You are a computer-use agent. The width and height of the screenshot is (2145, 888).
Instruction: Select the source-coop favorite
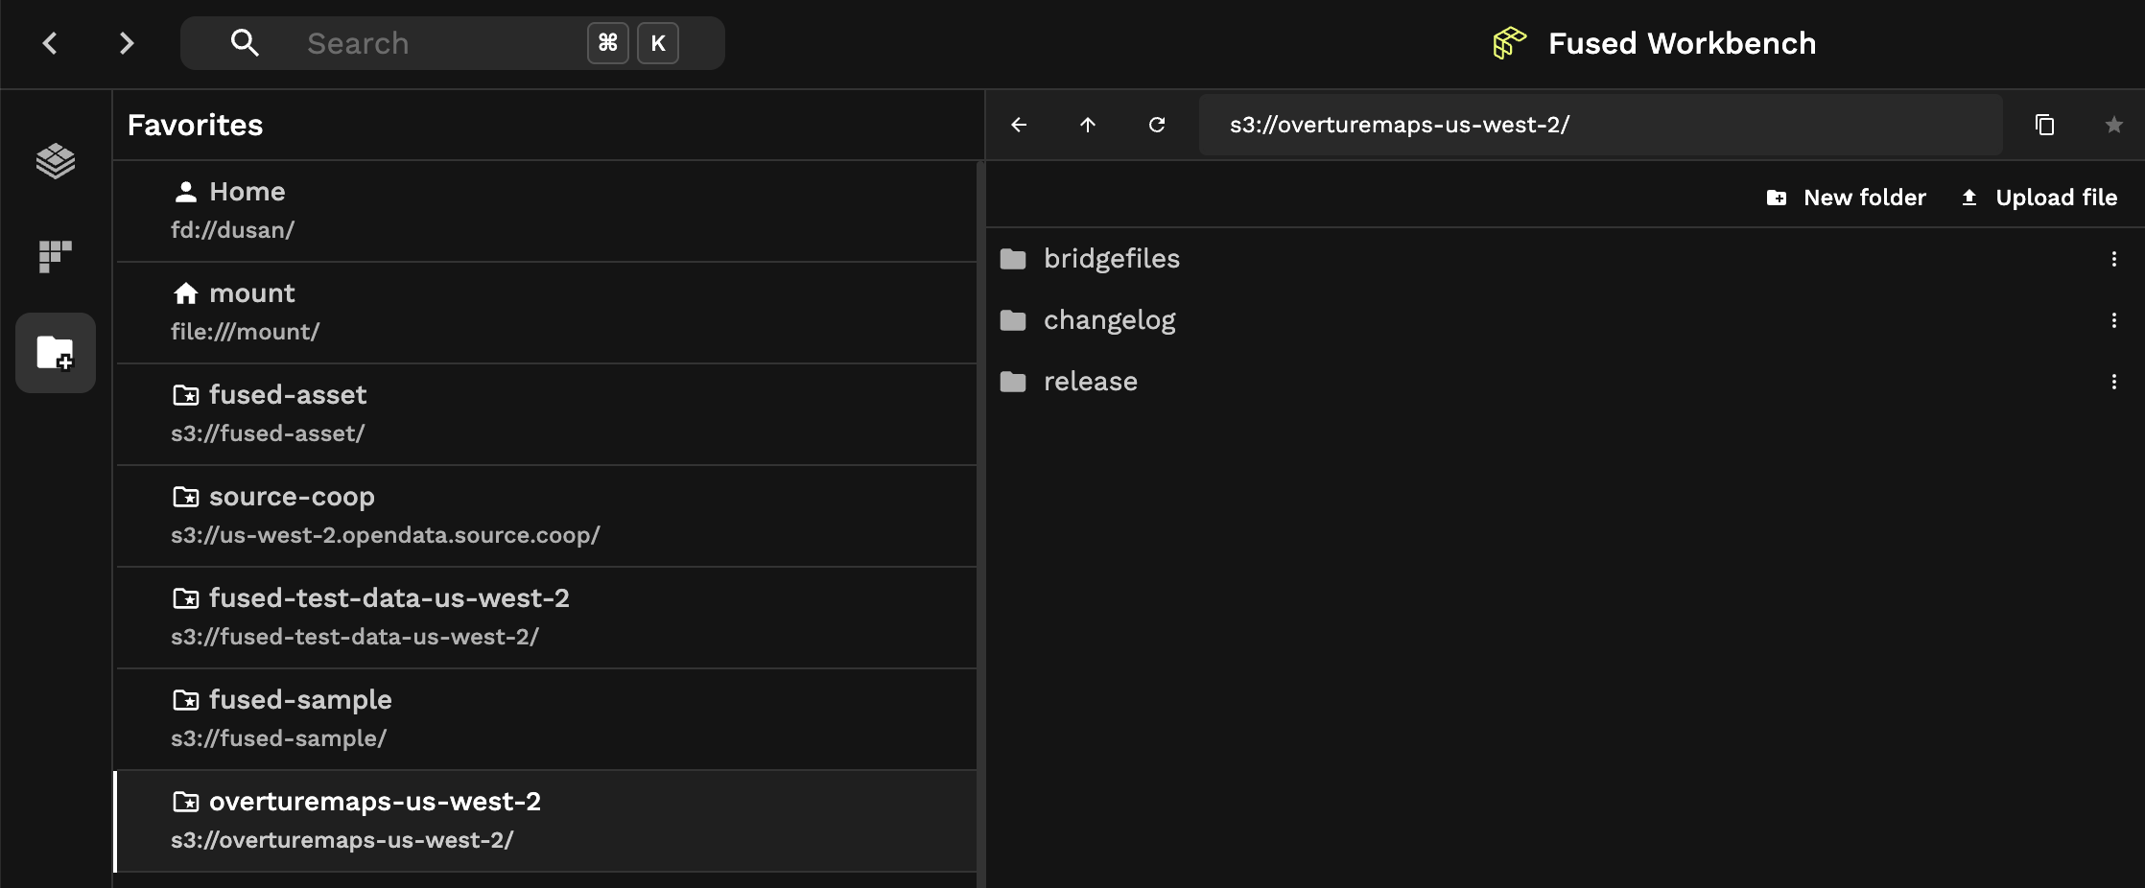[546, 516]
